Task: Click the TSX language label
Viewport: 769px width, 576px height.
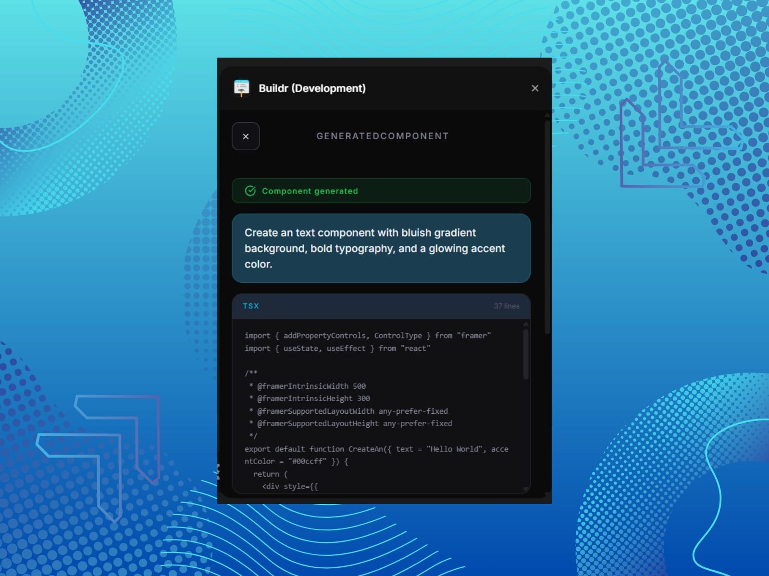Action: (x=251, y=306)
